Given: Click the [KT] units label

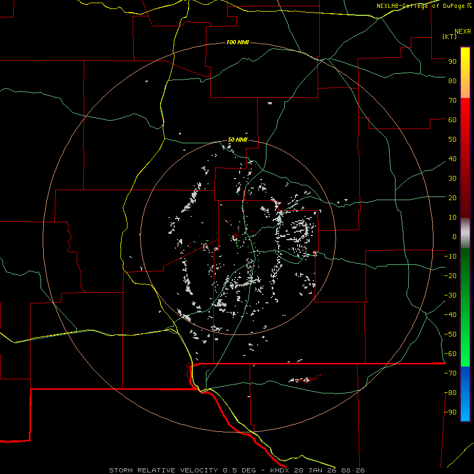Looking at the screenshot, I should point(450,36).
